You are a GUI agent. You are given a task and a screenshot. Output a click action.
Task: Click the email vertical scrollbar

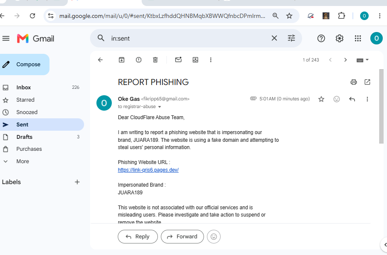381,106
